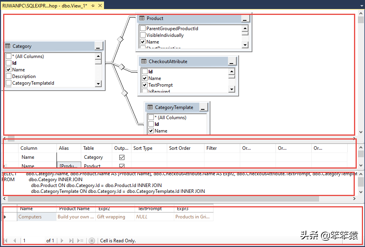Check Description column in Category table
The width and height of the screenshot is (365, 247).
point(9,76)
